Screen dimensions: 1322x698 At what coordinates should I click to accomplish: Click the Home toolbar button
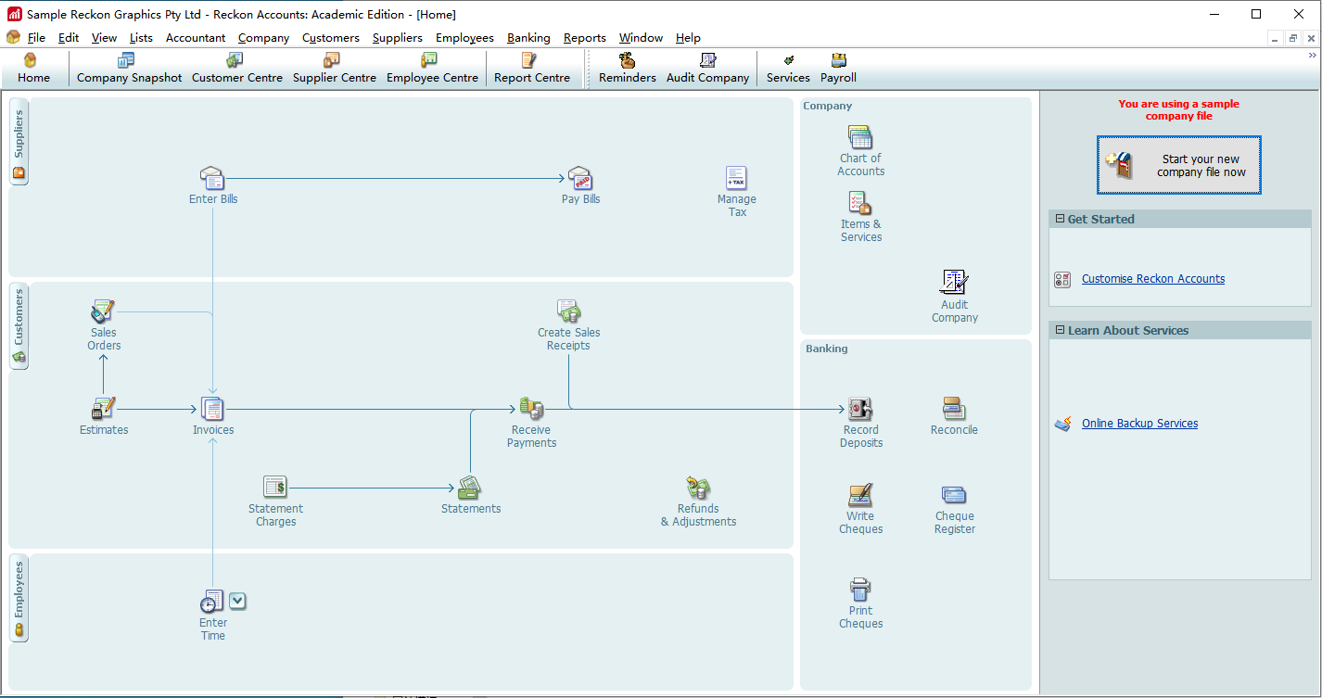pyautogui.click(x=33, y=69)
